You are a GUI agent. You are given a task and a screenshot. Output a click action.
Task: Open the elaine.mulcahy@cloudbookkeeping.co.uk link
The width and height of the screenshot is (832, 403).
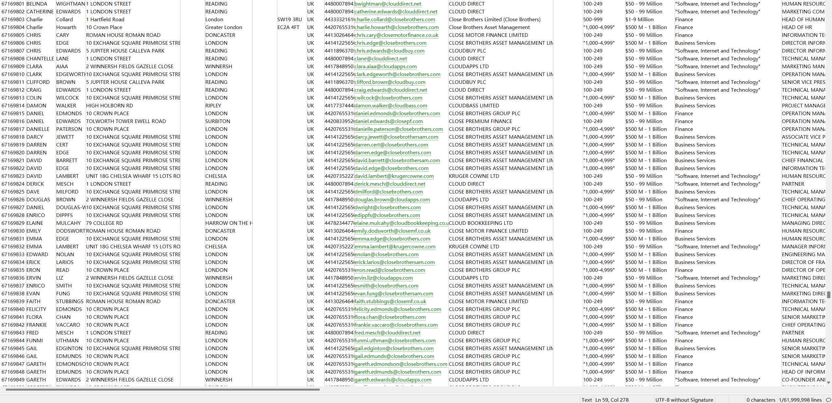401,223
